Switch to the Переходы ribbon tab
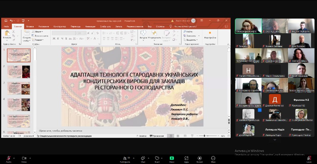The image size is (317, 164). pos(76,26)
